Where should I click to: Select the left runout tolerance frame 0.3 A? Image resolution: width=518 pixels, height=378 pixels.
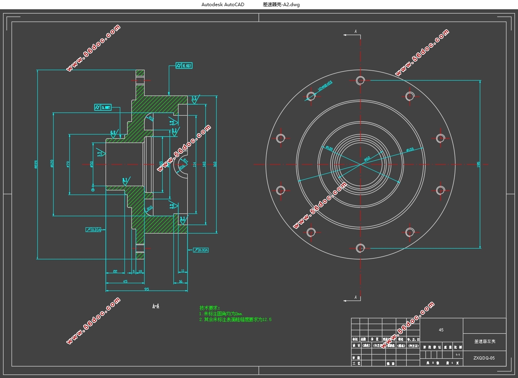click(x=94, y=230)
